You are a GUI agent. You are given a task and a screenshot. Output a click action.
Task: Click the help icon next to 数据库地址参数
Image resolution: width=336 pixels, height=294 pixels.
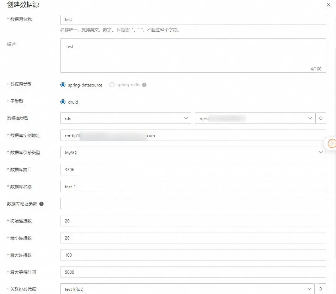(42, 204)
